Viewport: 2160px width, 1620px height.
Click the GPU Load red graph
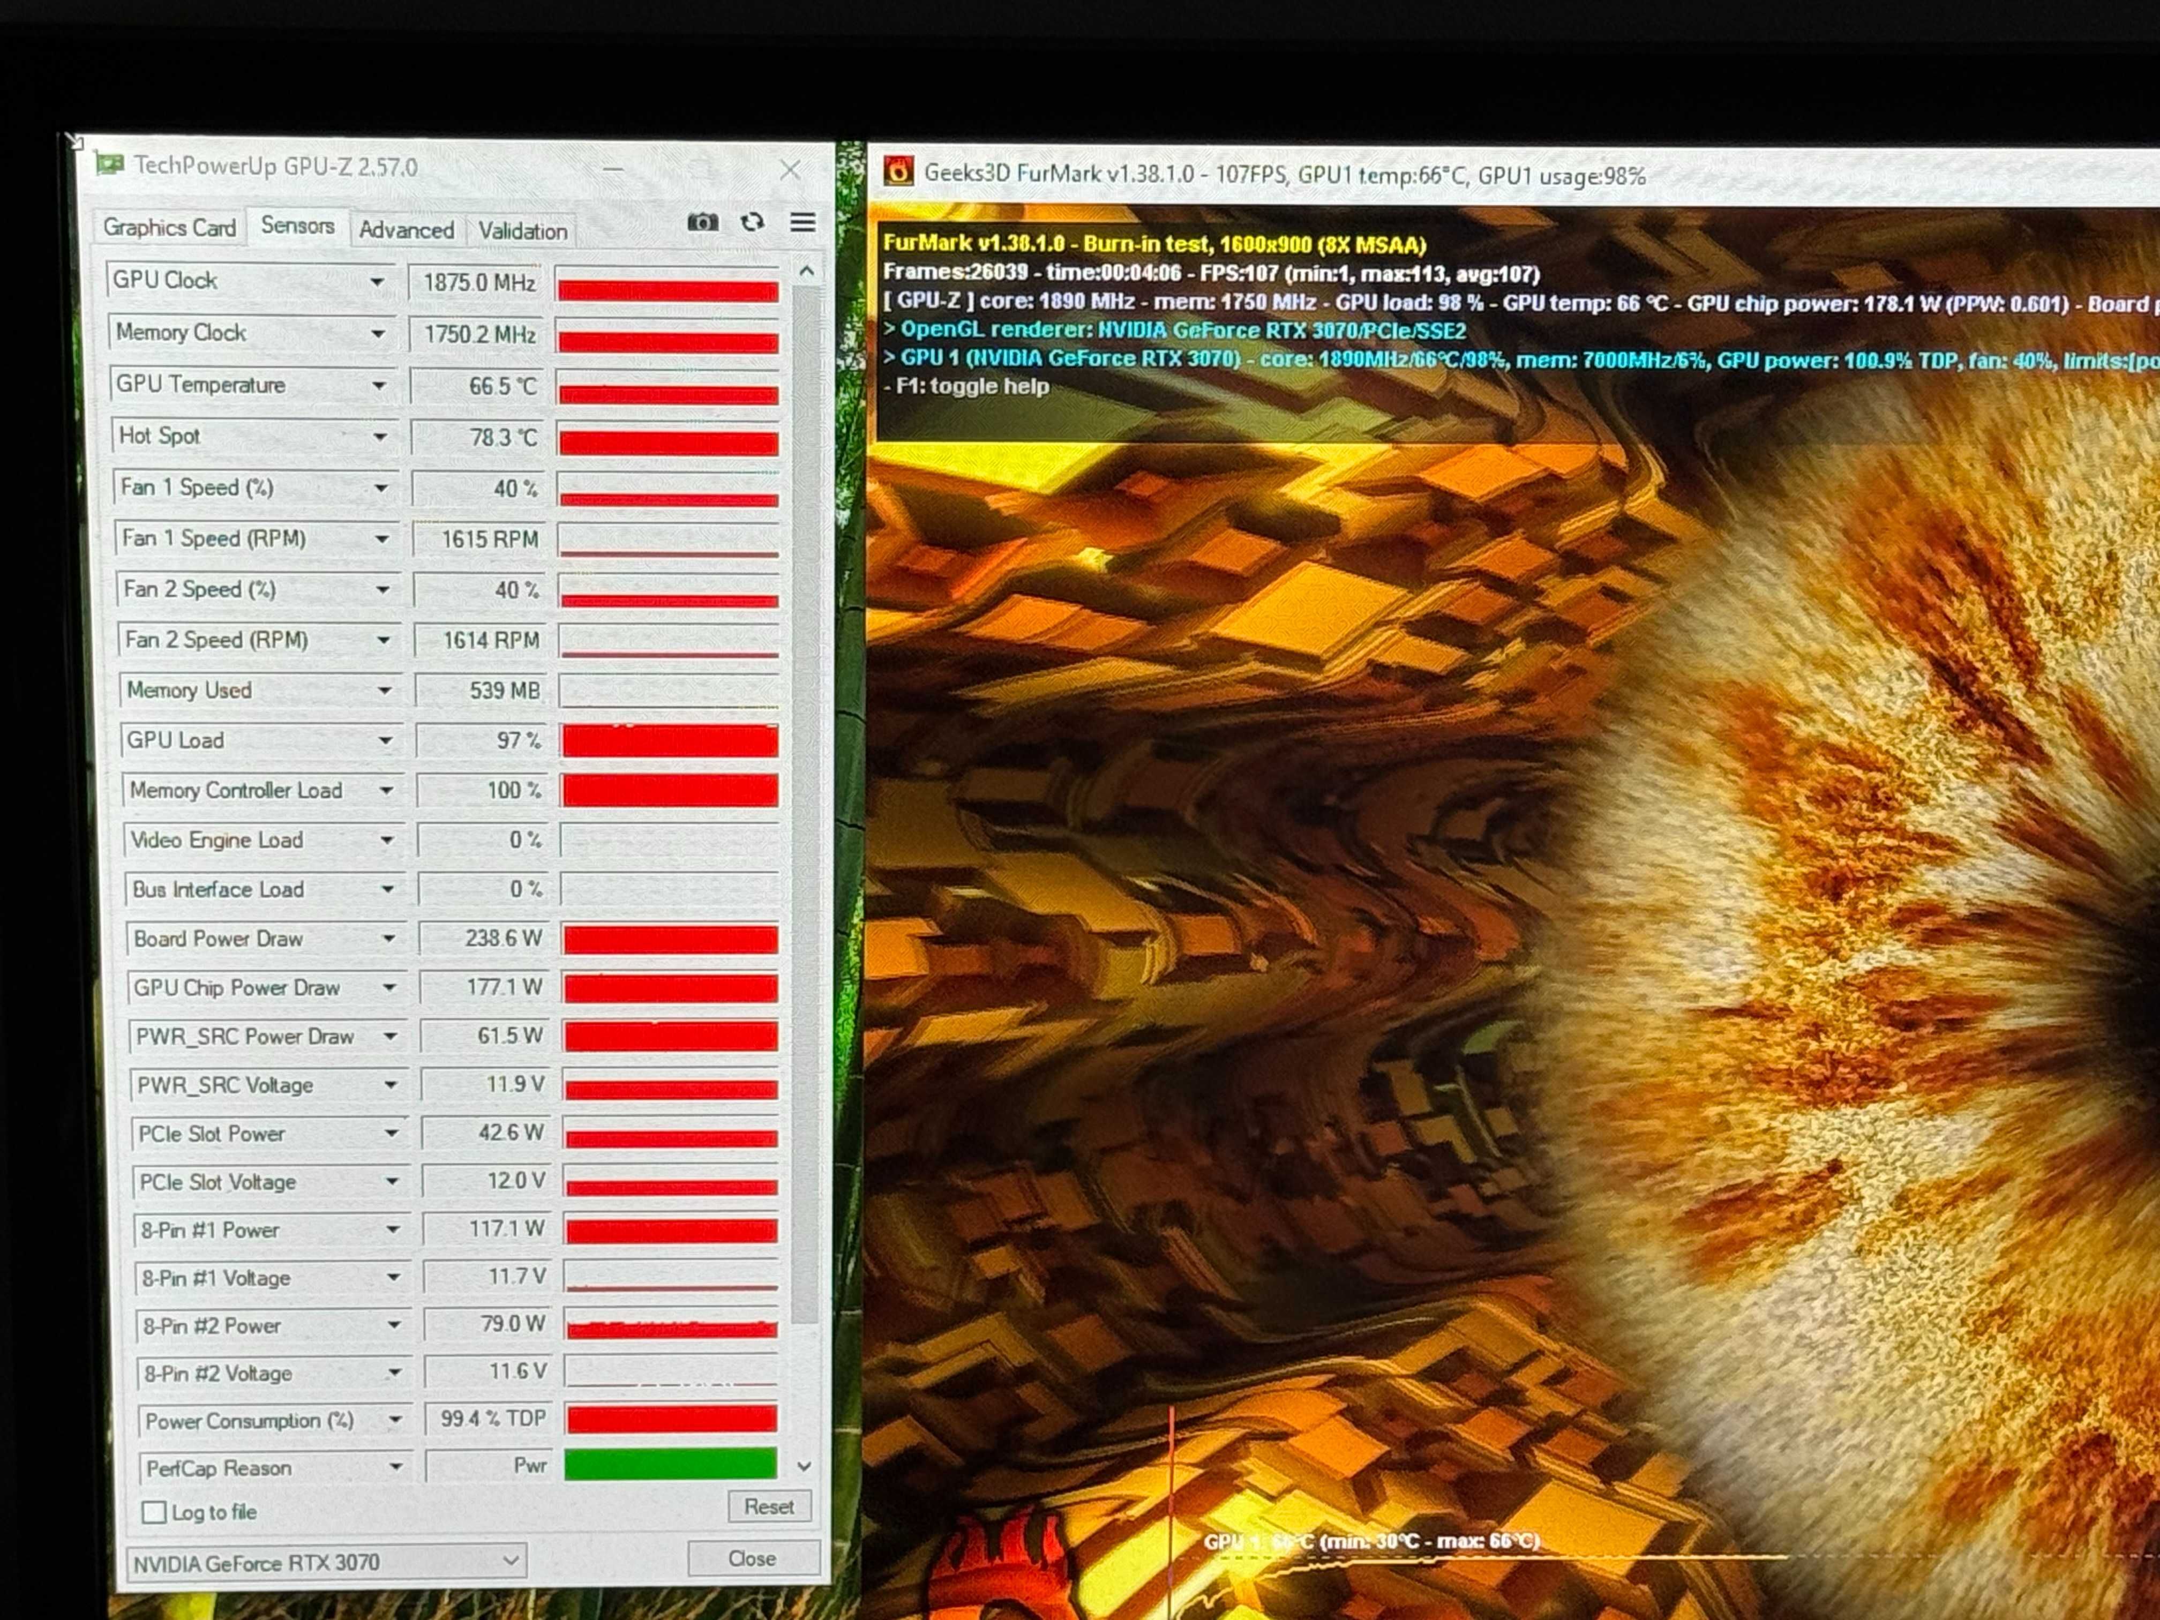coord(670,741)
